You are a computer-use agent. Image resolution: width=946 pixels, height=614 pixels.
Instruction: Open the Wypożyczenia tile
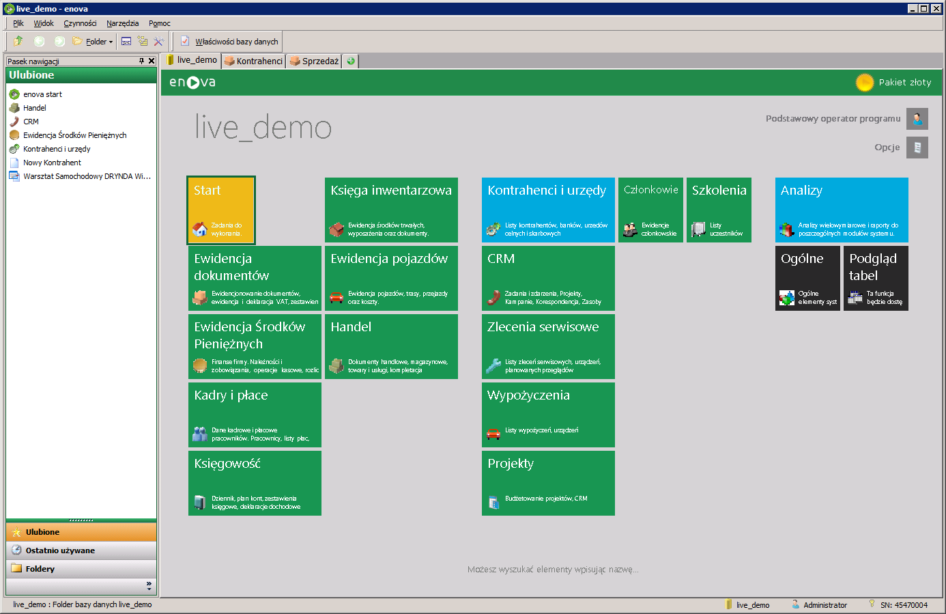click(548, 415)
